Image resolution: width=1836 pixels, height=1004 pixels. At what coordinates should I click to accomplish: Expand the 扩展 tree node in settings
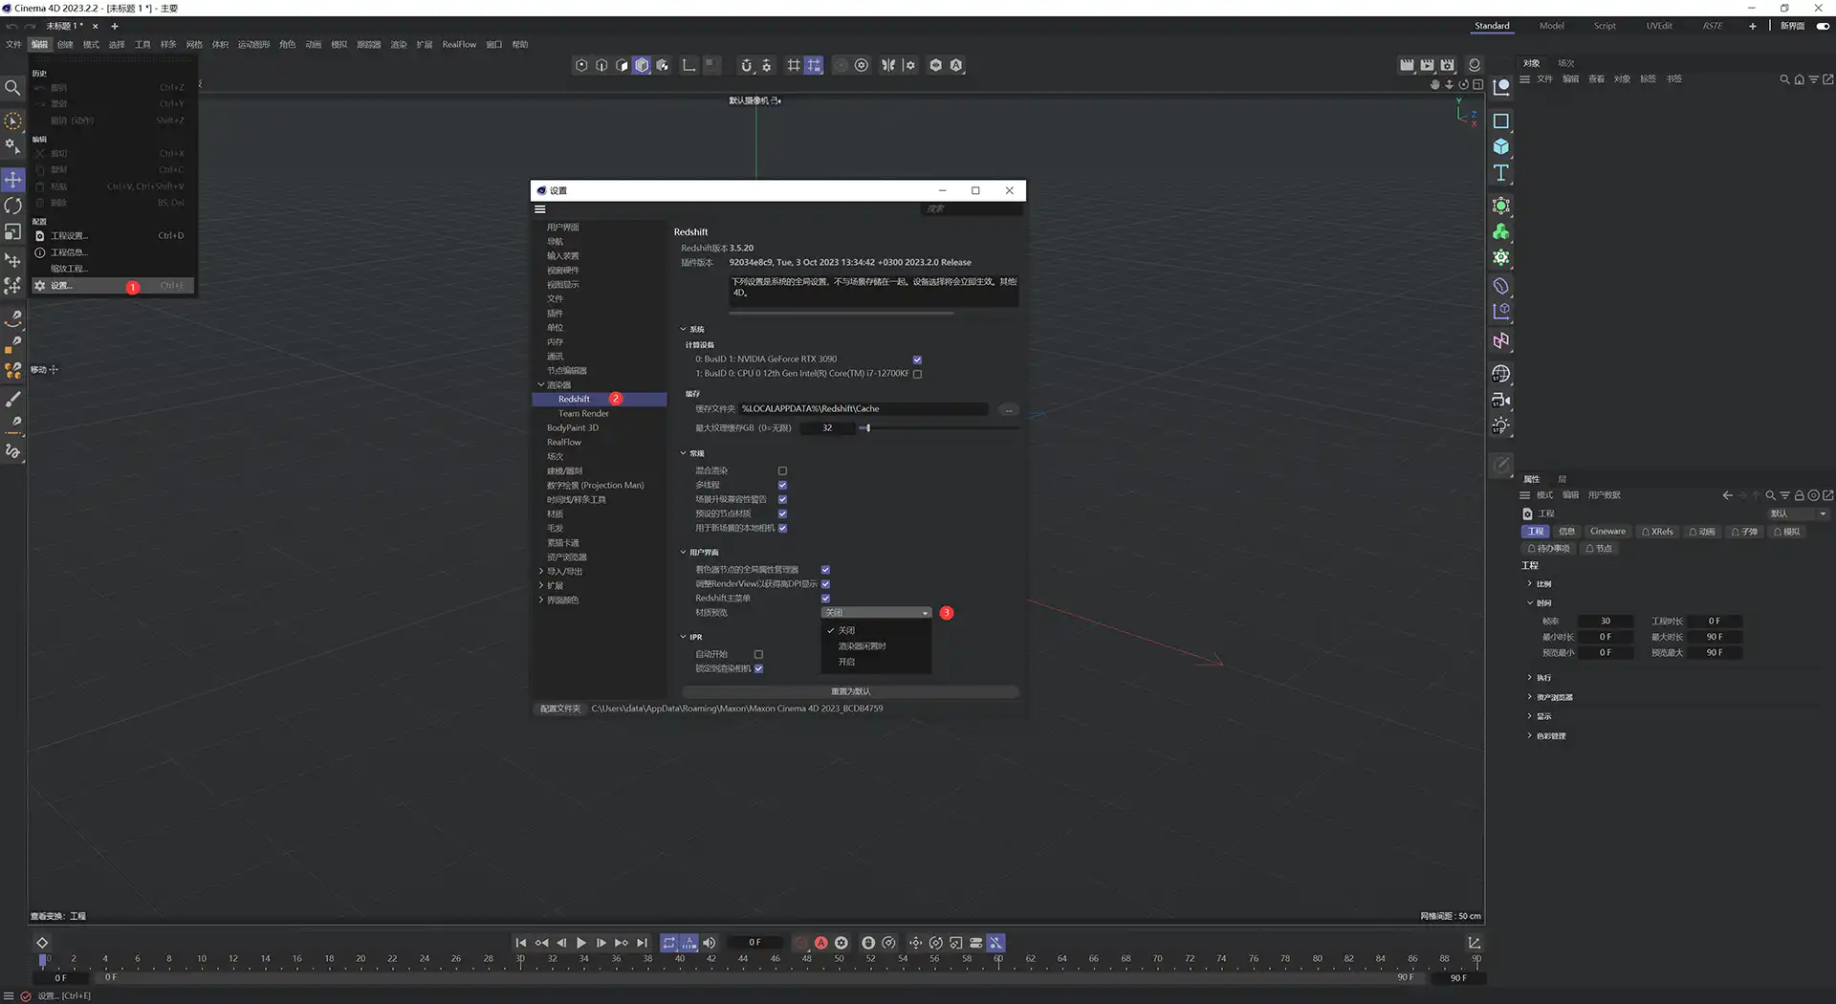(541, 585)
